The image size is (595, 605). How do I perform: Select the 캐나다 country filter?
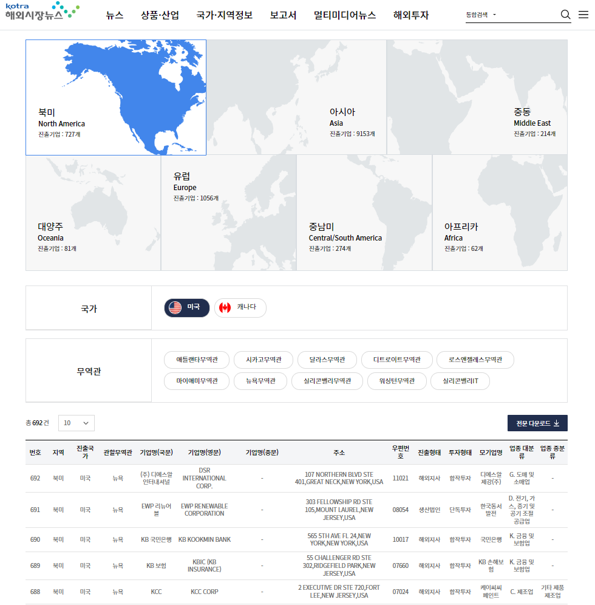coord(240,307)
